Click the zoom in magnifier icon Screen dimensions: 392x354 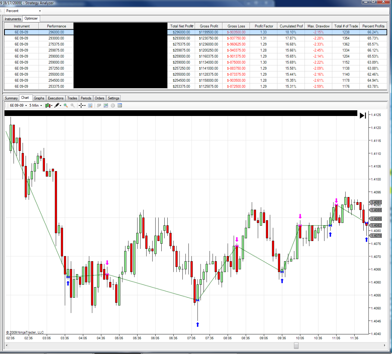click(x=65, y=105)
